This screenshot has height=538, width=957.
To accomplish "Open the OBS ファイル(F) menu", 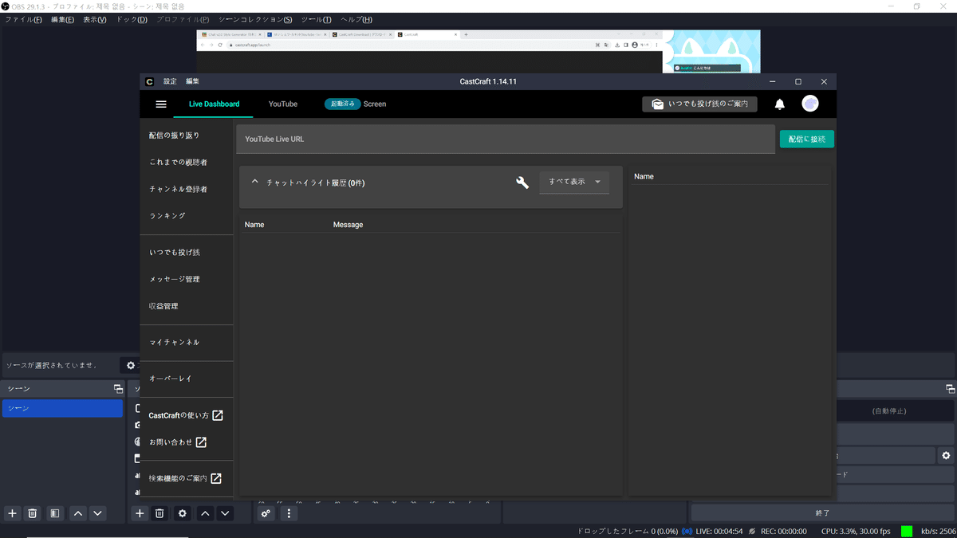I will click(x=24, y=19).
